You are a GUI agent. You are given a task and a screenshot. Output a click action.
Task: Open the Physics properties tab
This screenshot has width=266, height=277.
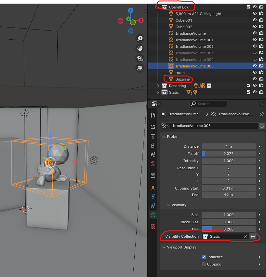[153, 196]
